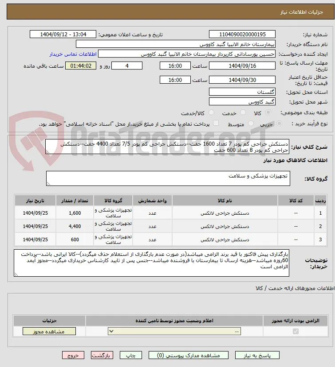Image resolution: width=335 pixels, height=367 pixels.
Task: Click the خروج exit button
Action: [73, 355]
